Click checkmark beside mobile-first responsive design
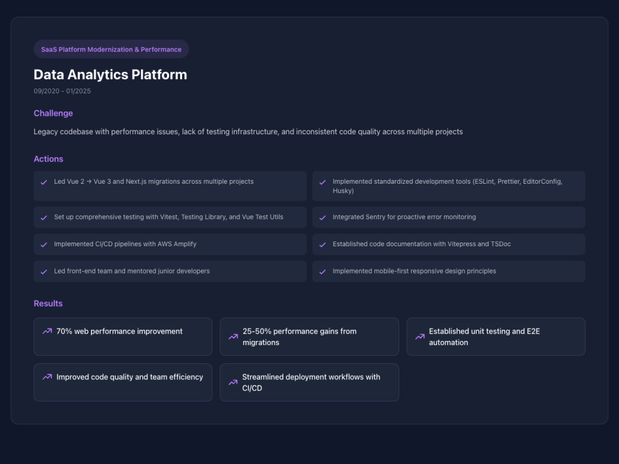The height and width of the screenshot is (464, 619). (x=322, y=272)
